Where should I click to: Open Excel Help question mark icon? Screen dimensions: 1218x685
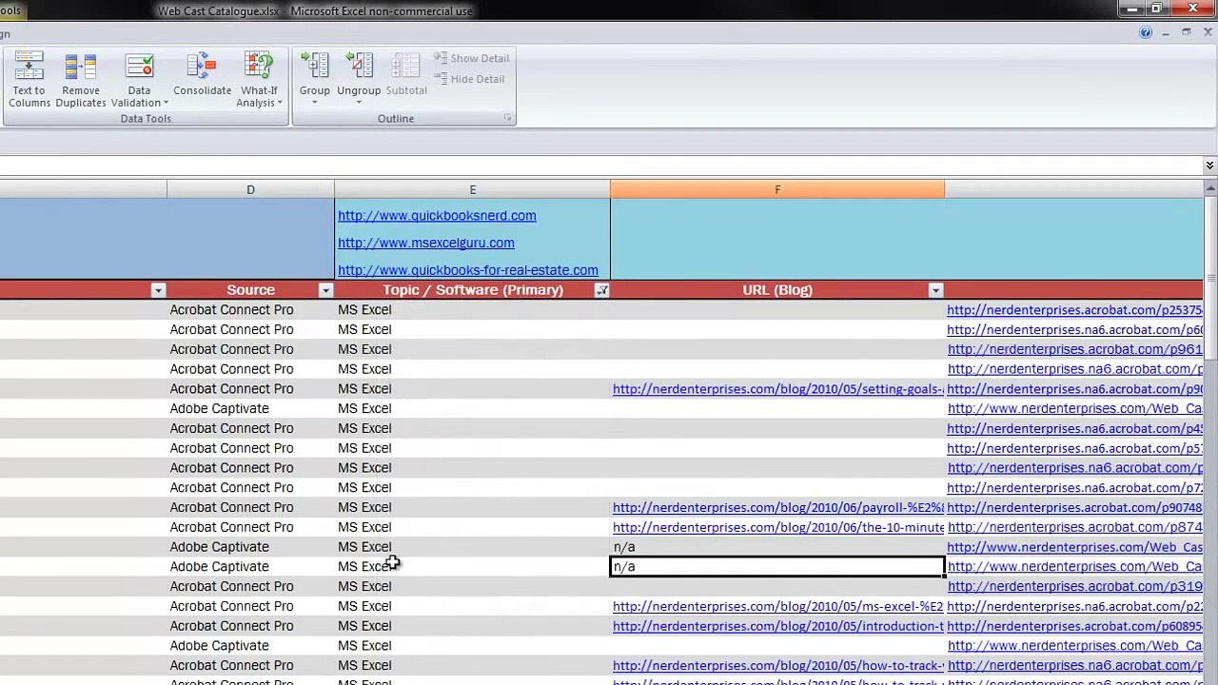coord(1146,32)
